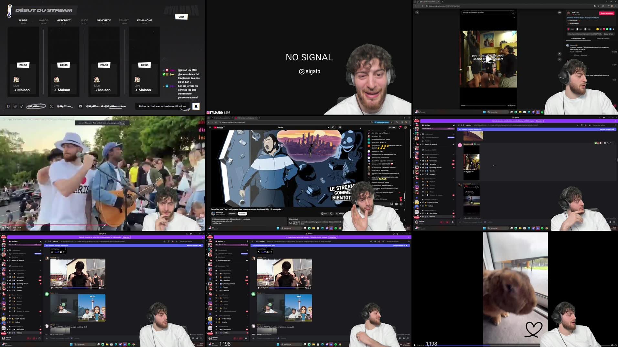Open the YouTube notifications bell
Viewport: 618px width, 347px height.
[400, 128]
